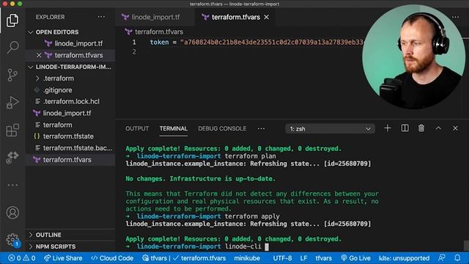Focus the terminal prompt after linode-cli
The width and height of the screenshot is (469, 264).
click(267, 246)
